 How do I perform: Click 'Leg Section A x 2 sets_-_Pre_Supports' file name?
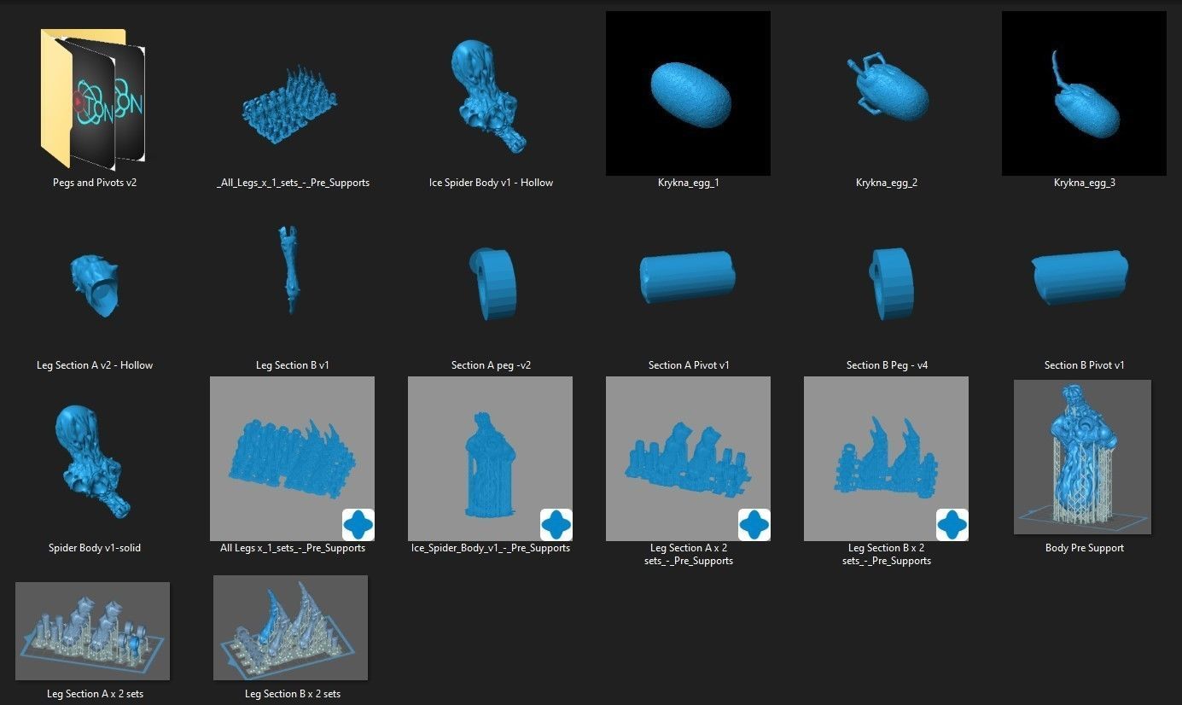click(x=689, y=554)
